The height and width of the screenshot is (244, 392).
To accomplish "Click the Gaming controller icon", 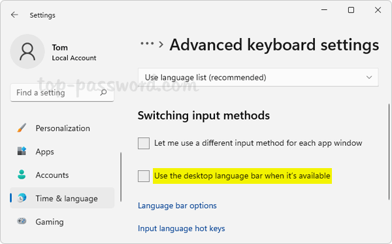I will click(x=22, y=221).
